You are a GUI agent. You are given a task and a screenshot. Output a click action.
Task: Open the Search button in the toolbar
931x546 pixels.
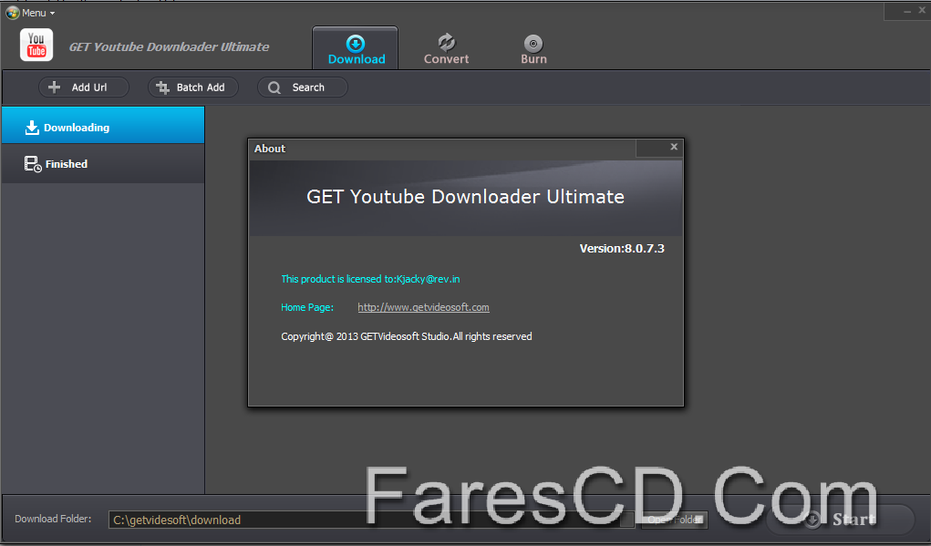point(302,88)
